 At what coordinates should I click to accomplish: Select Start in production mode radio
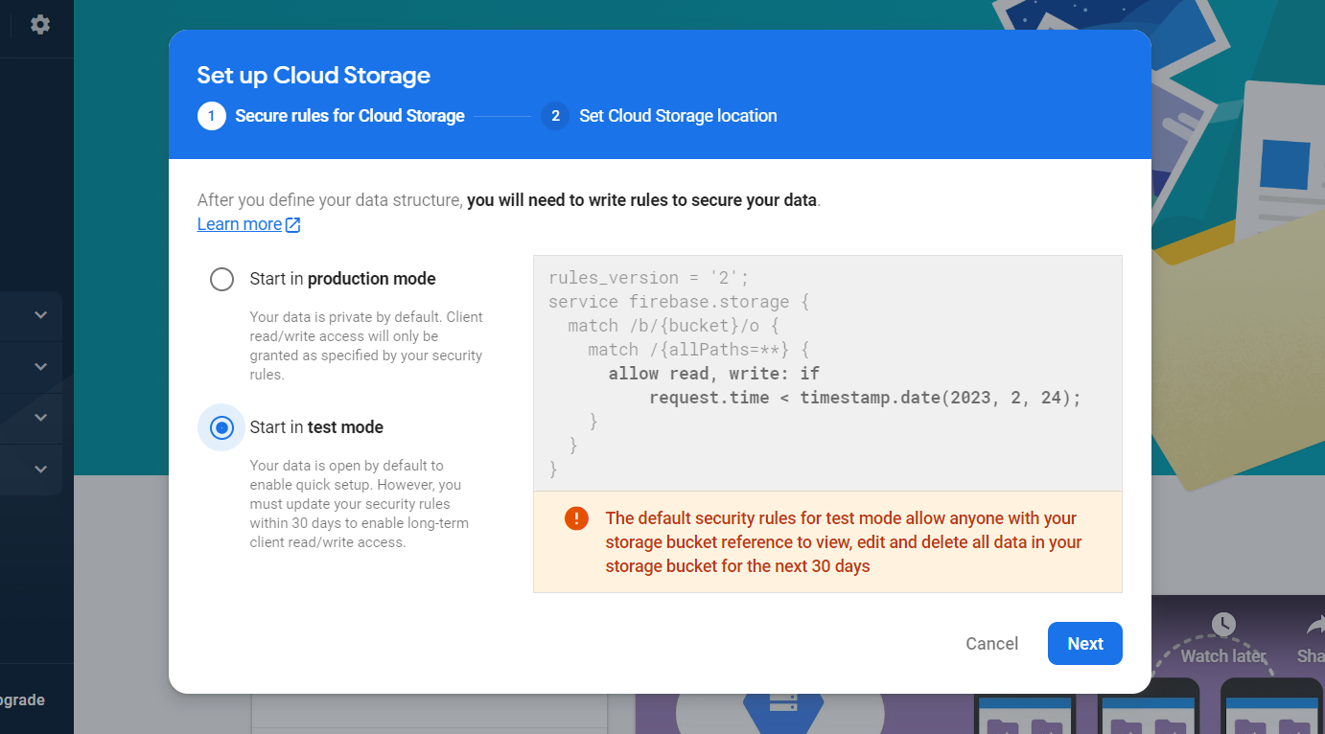click(221, 279)
